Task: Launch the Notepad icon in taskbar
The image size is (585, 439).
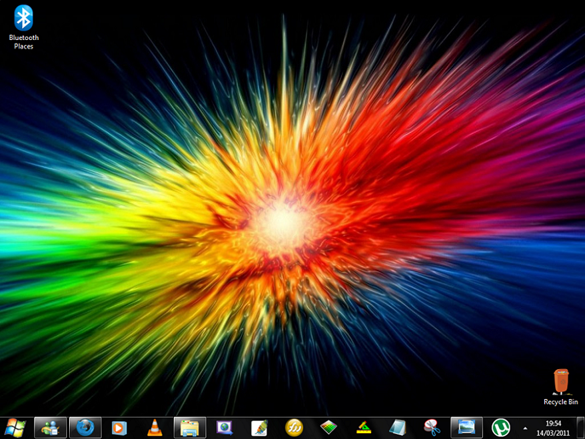Action: point(398,428)
